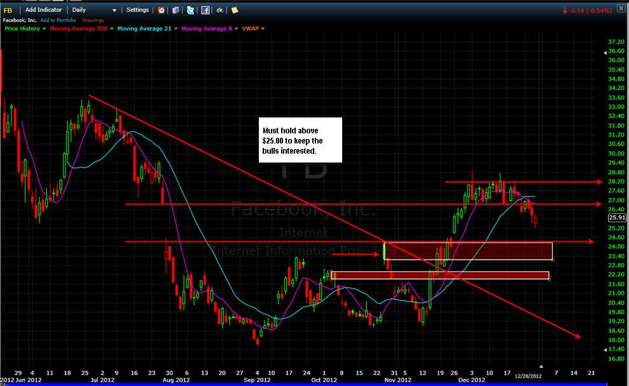This screenshot has width=629, height=386.
Task: Share chart via the Facebook icon
Action: (x=205, y=10)
